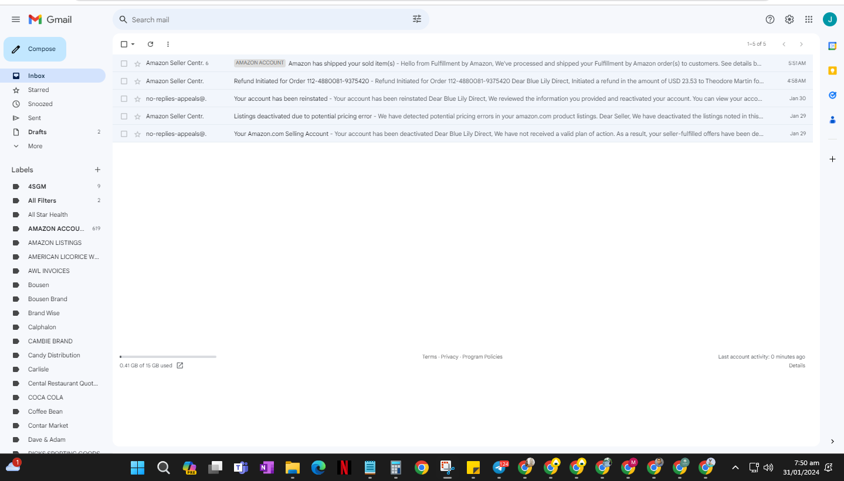Open the Candy Distribution label

click(53, 355)
